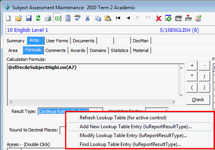
Task: Toggle the ED edit mode icon
Action: [x=58, y=18]
